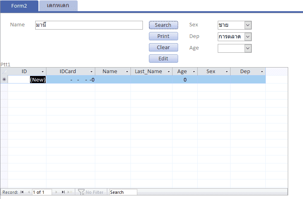The width and height of the screenshot is (303, 199).
Task: Expand Age column filter arrow
Action: (x=194, y=72)
